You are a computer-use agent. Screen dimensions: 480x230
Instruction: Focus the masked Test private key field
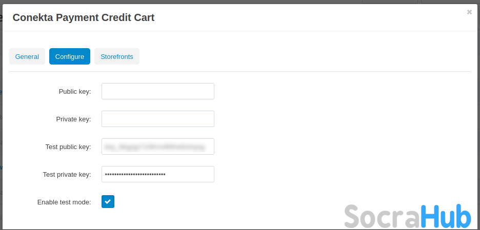tap(158, 174)
